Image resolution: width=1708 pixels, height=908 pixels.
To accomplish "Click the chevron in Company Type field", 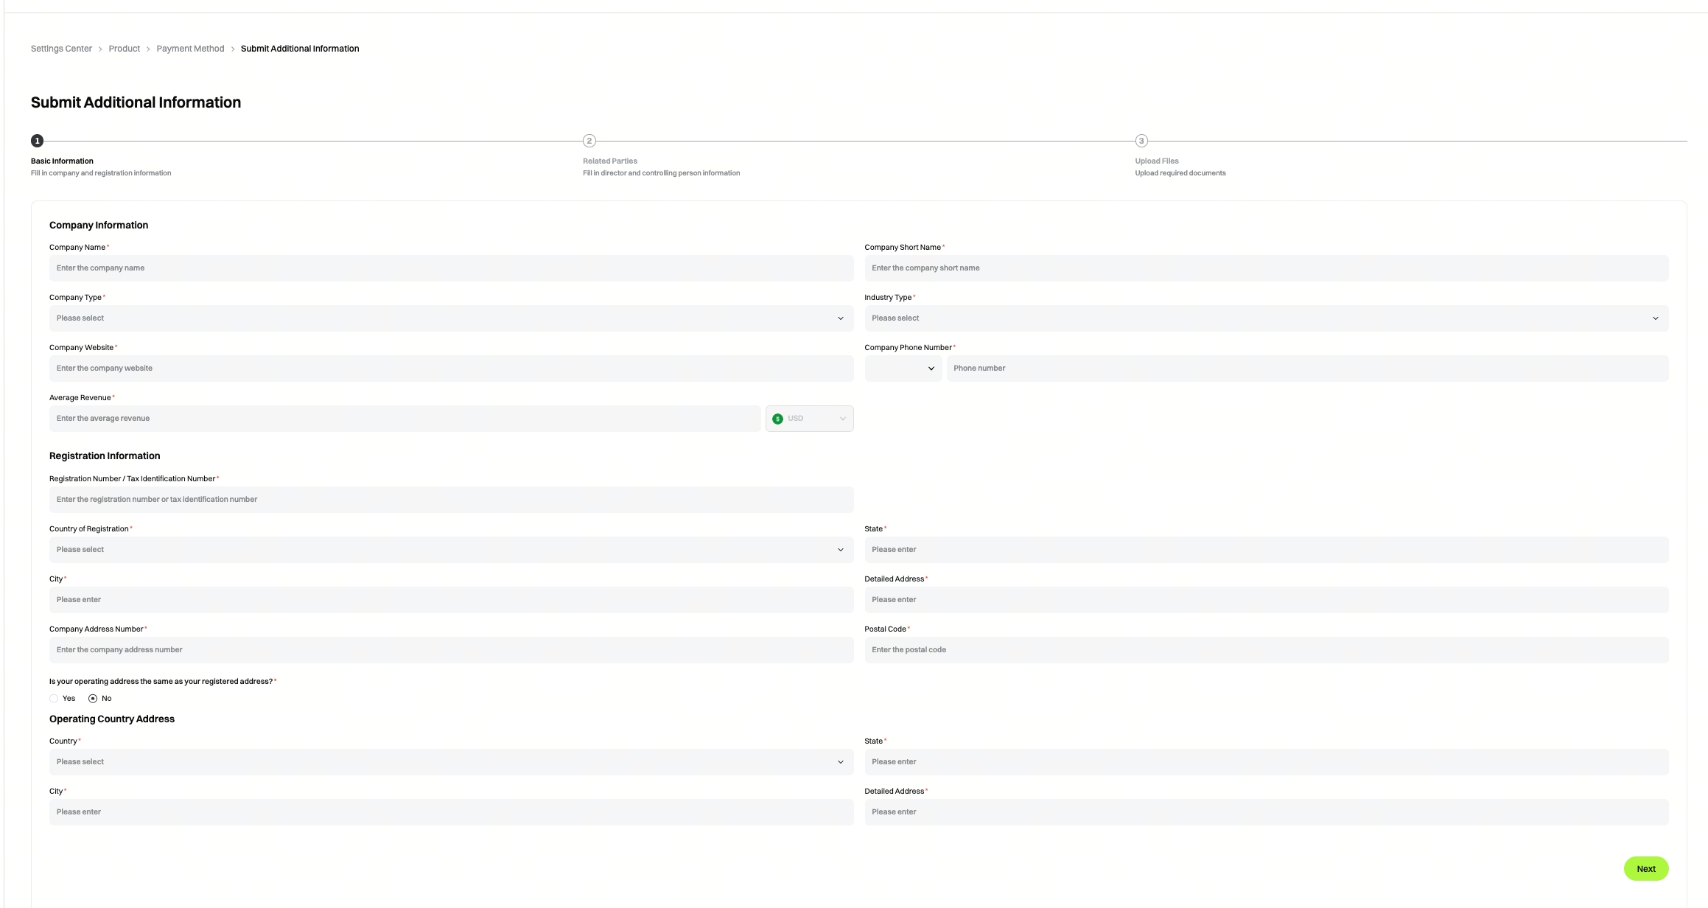I will [840, 318].
